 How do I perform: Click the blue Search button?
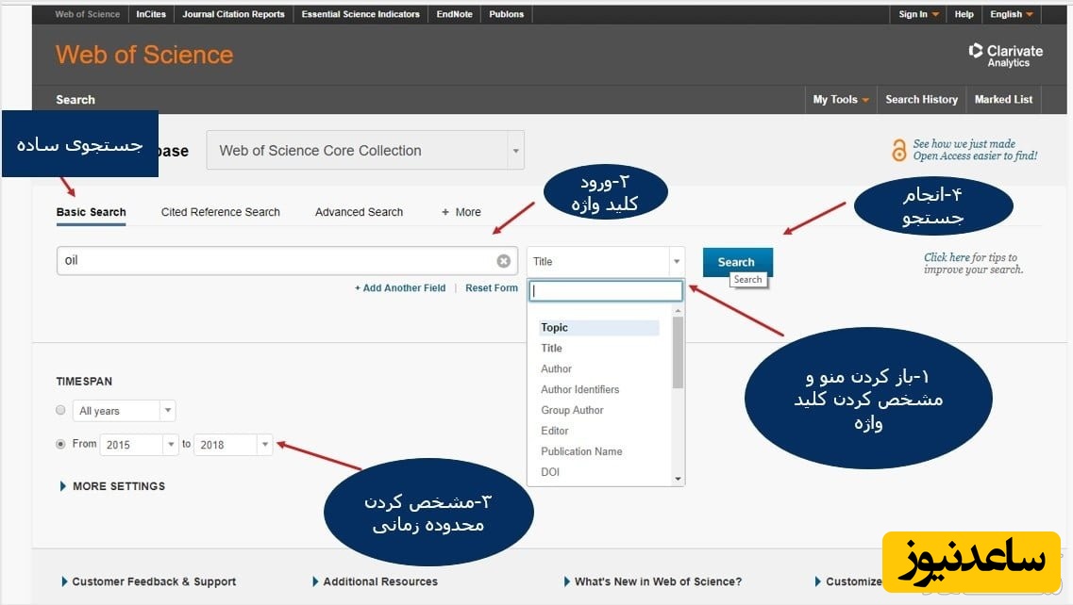[736, 262]
